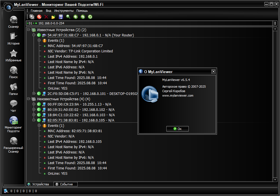Click the green forward arrow icon

coord(83,17)
